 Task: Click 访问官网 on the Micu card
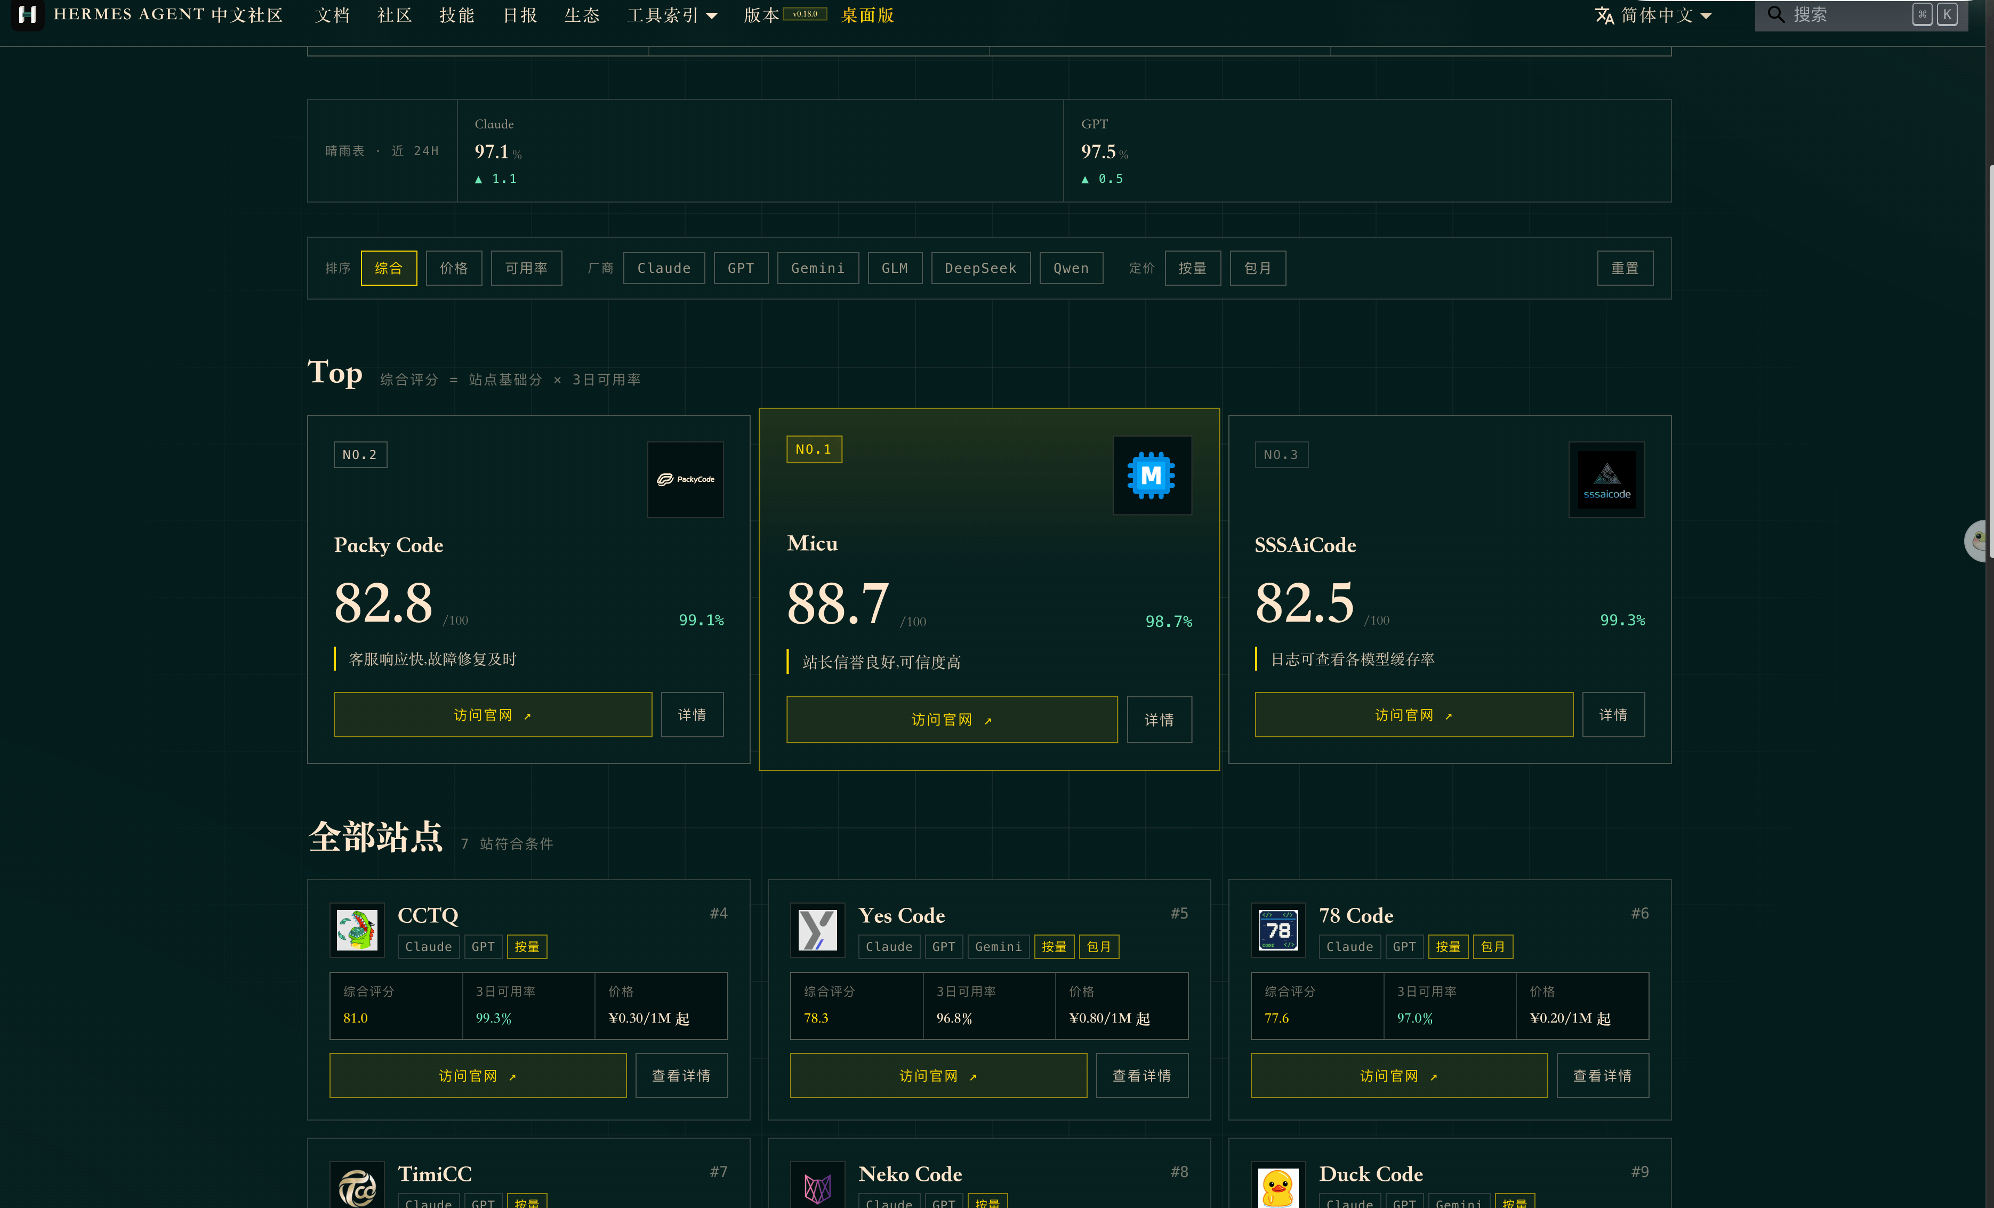click(952, 719)
